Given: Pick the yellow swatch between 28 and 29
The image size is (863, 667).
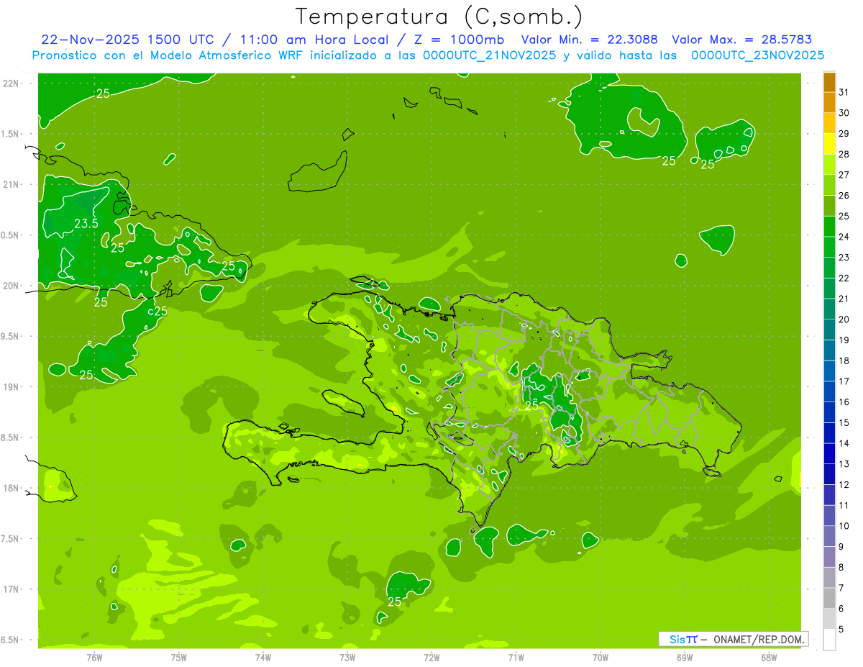Looking at the screenshot, I should (x=829, y=144).
